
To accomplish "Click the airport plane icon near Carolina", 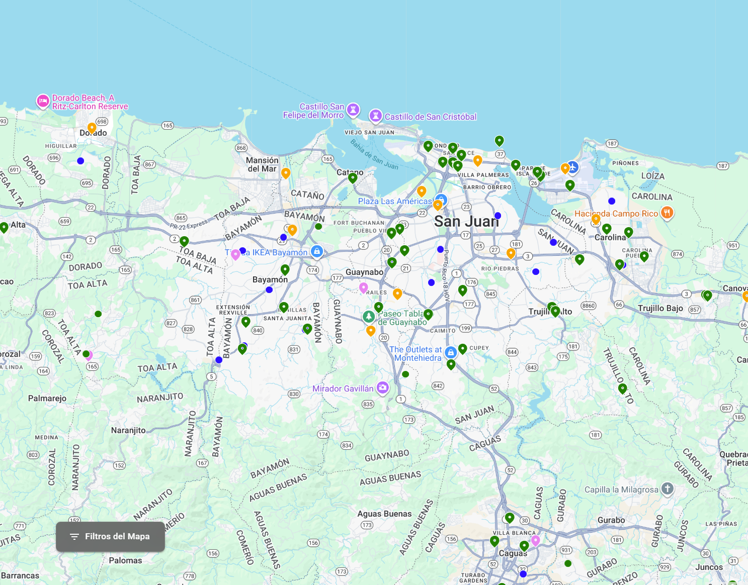I will [x=572, y=167].
